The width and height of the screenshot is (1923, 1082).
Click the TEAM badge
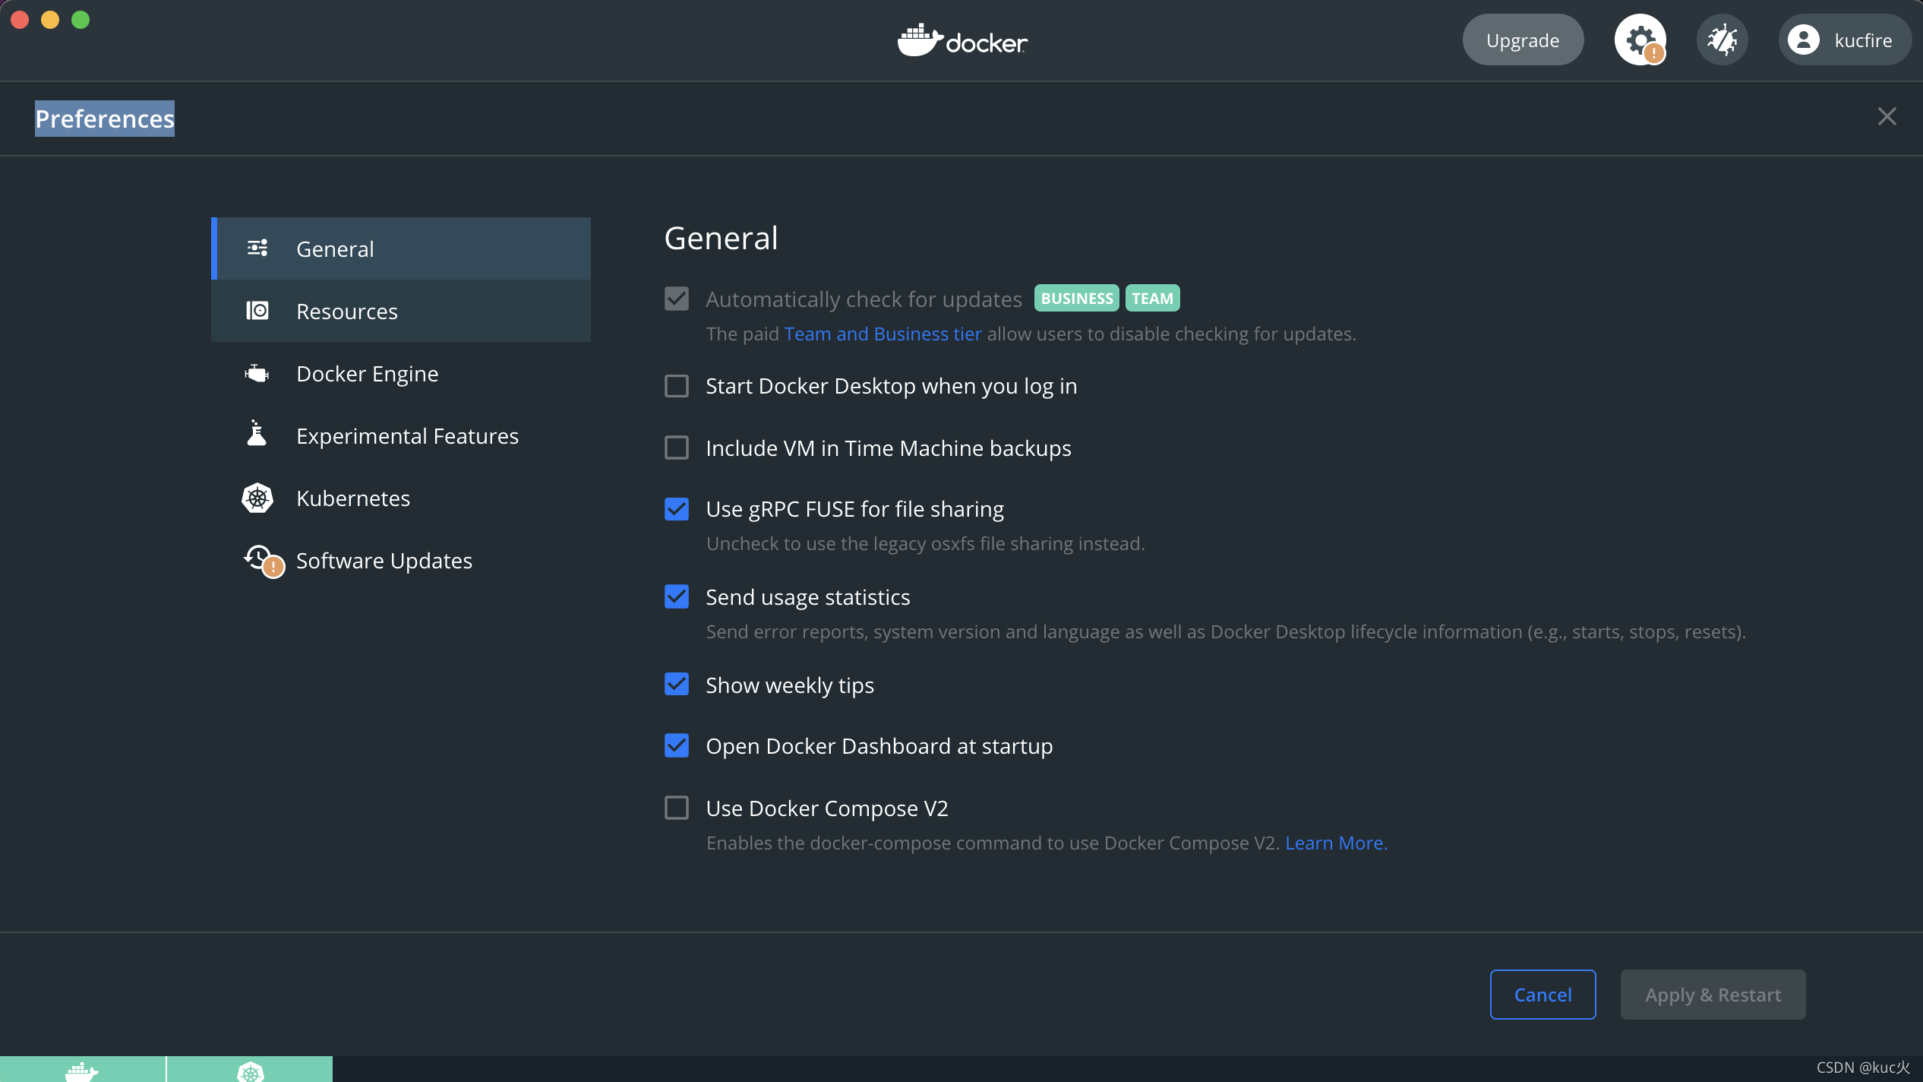1153,299
